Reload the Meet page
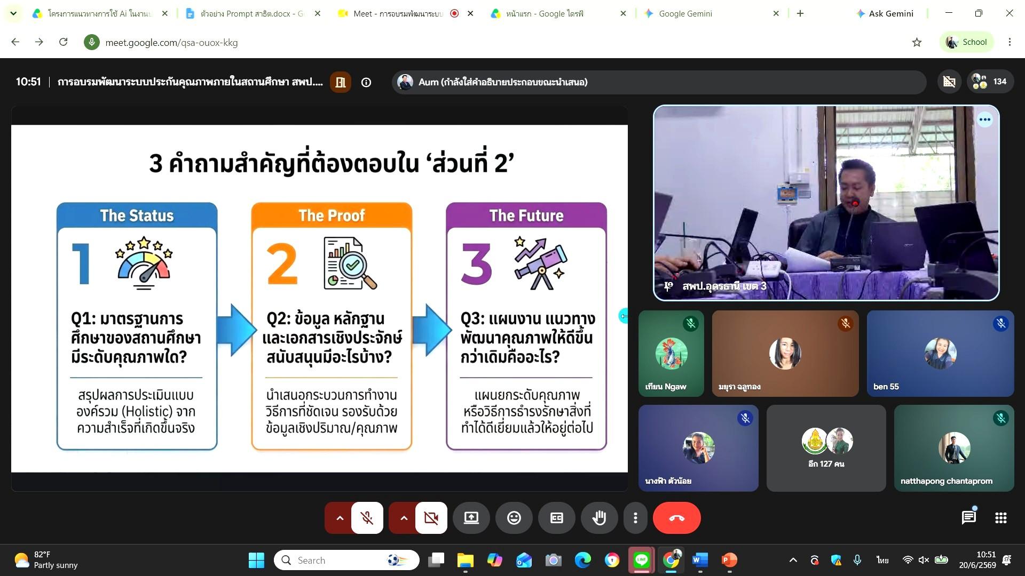This screenshot has width=1025, height=576. tap(63, 42)
